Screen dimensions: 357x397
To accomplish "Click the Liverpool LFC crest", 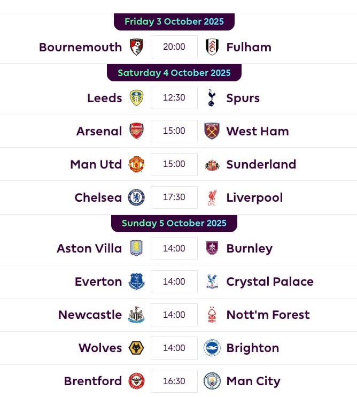I will (x=212, y=197).
